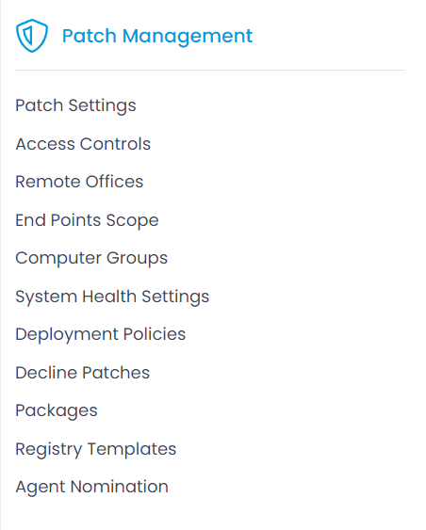Choose the Patch Settings menu entry
The image size is (426, 530).
coord(75,105)
